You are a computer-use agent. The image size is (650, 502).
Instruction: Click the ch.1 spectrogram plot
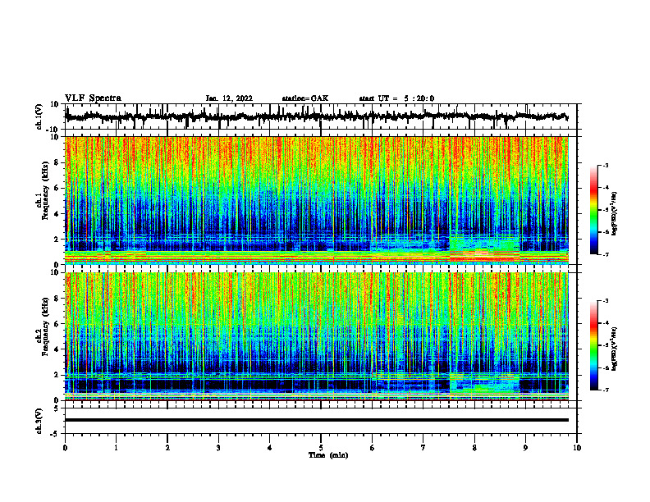317,200
